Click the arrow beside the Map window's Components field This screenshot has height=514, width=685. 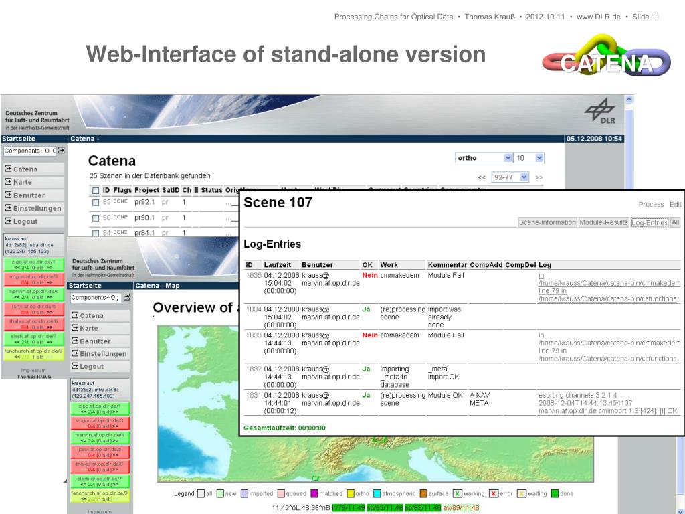click(x=126, y=297)
